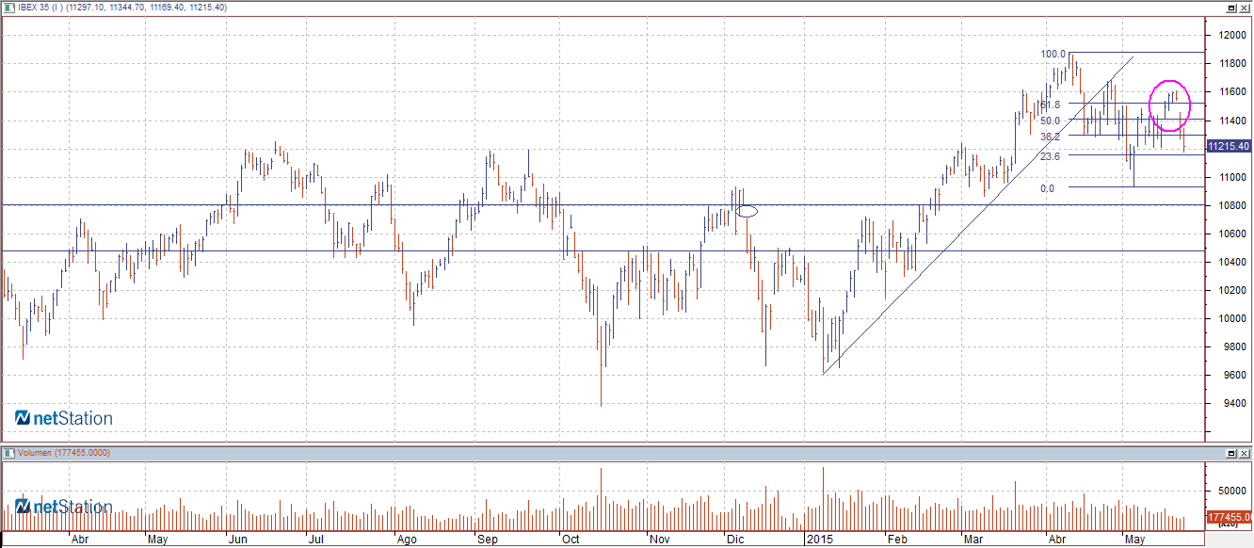
Task: Maximize the IBEX 35 price chart panel
Action: (1230, 8)
